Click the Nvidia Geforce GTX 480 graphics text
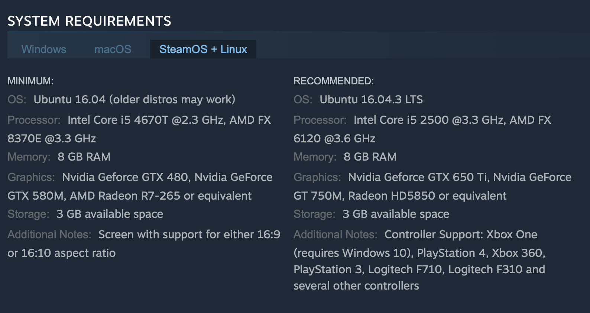 (x=126, y=177)
